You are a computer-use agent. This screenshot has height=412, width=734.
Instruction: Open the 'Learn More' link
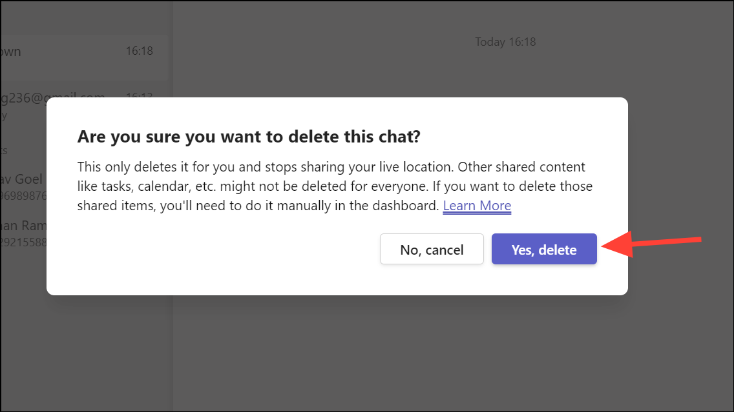click(477, 206)
